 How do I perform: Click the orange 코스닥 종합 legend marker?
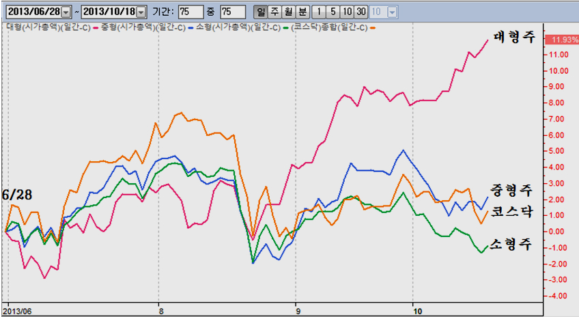373,27
